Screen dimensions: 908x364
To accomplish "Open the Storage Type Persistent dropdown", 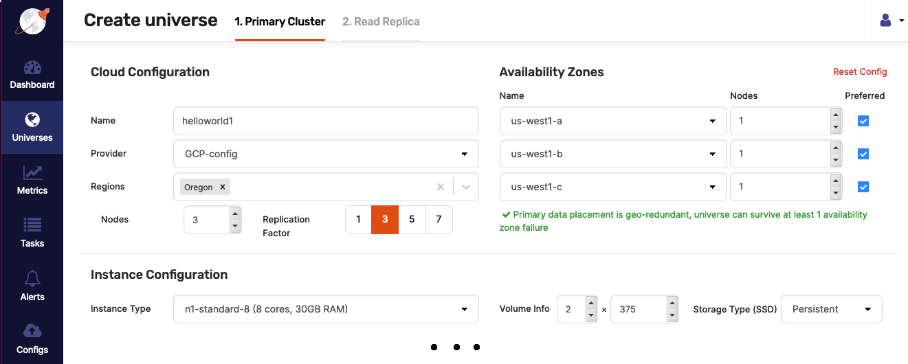I will point(832,309).
